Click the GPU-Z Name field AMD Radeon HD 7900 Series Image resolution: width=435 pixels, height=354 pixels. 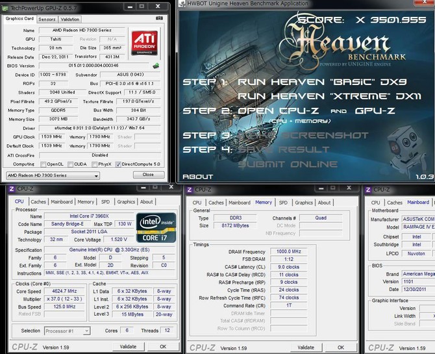click(x=82, y=31)
